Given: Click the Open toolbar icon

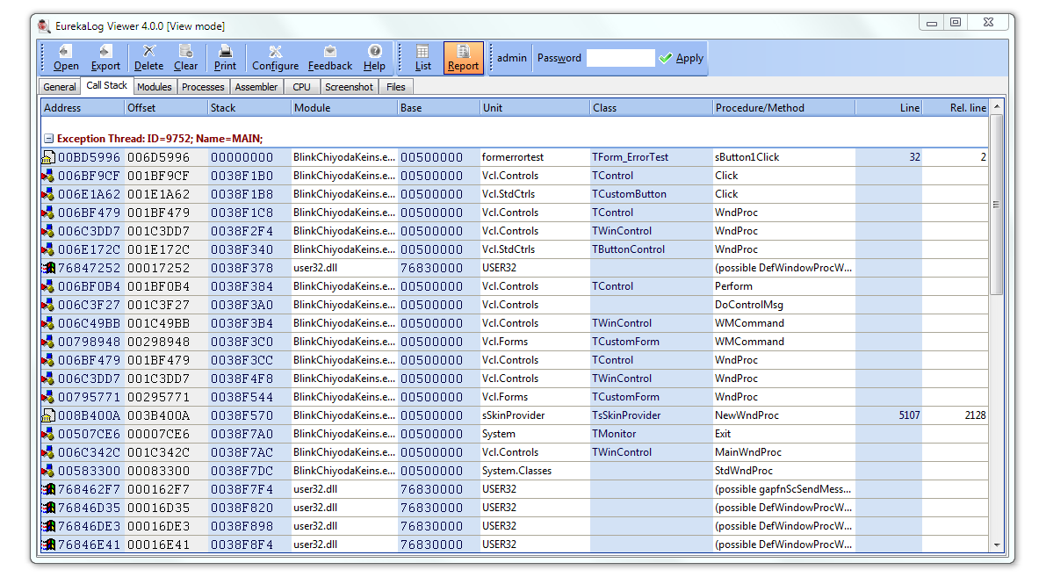Looking at the screenshot, I should pos(66,58).
